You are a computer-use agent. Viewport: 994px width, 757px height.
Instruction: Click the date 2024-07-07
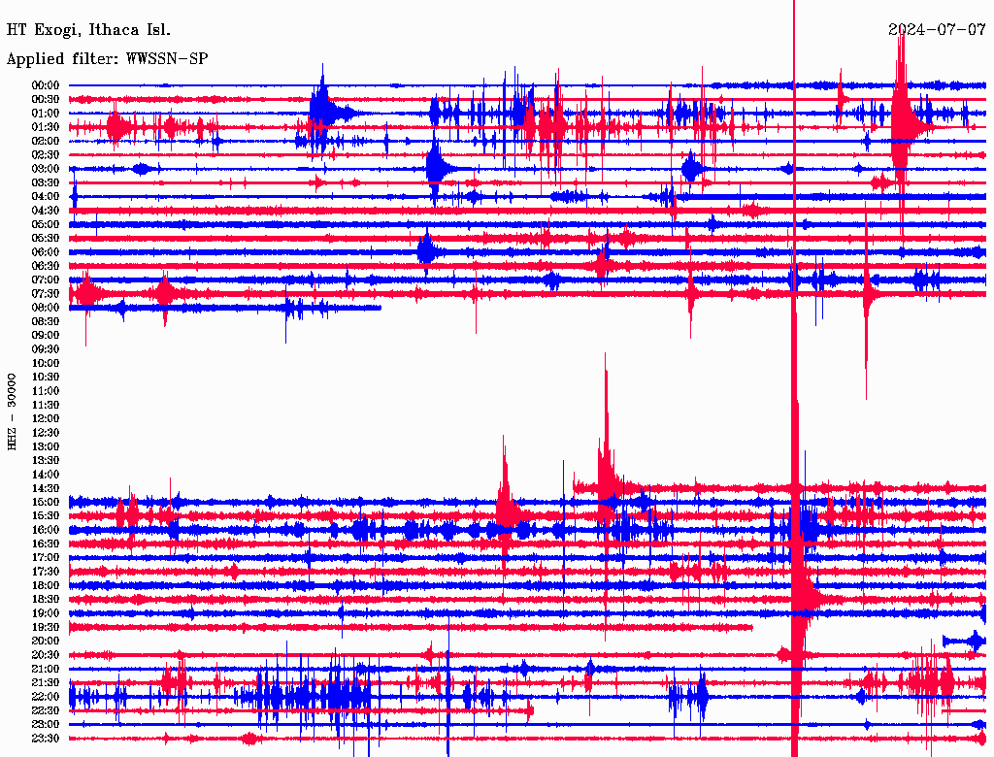point(936,30)
